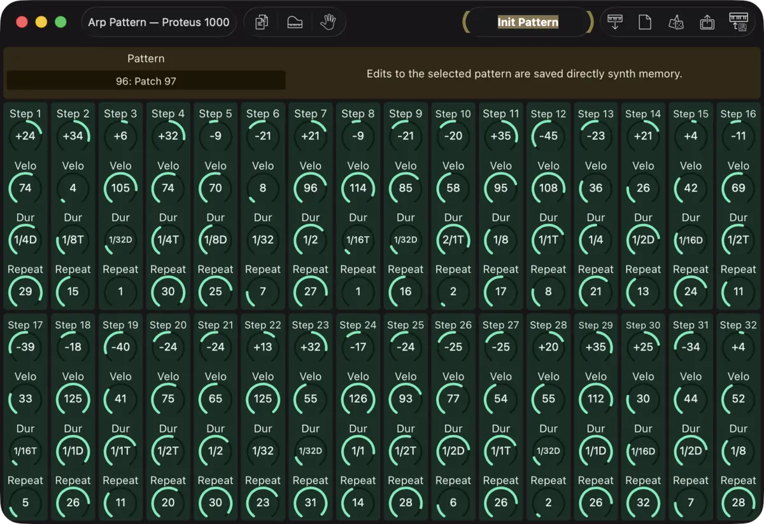Click the Step 12 Velo knob 108
The width and height of the screenshot is (764, 524).
pyautogui.click(x=548, y=188)
